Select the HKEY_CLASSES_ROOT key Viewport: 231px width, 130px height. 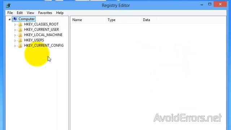pyautogui.click(x=41, y=24)
